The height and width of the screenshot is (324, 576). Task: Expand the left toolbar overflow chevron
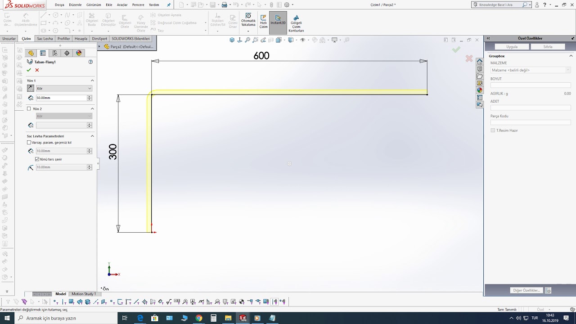click(7, 292)
